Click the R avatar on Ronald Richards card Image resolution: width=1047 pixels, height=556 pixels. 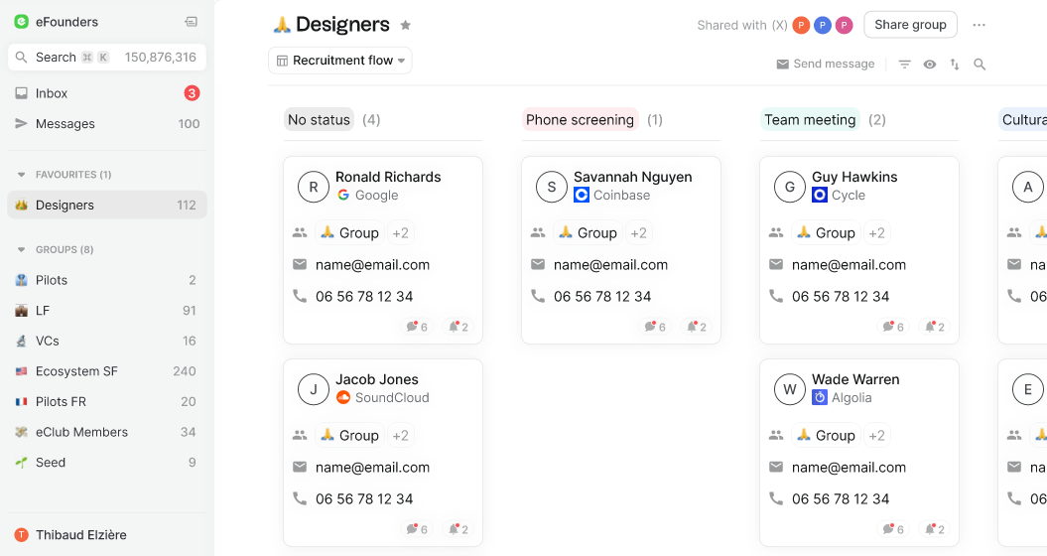point(314,187)
